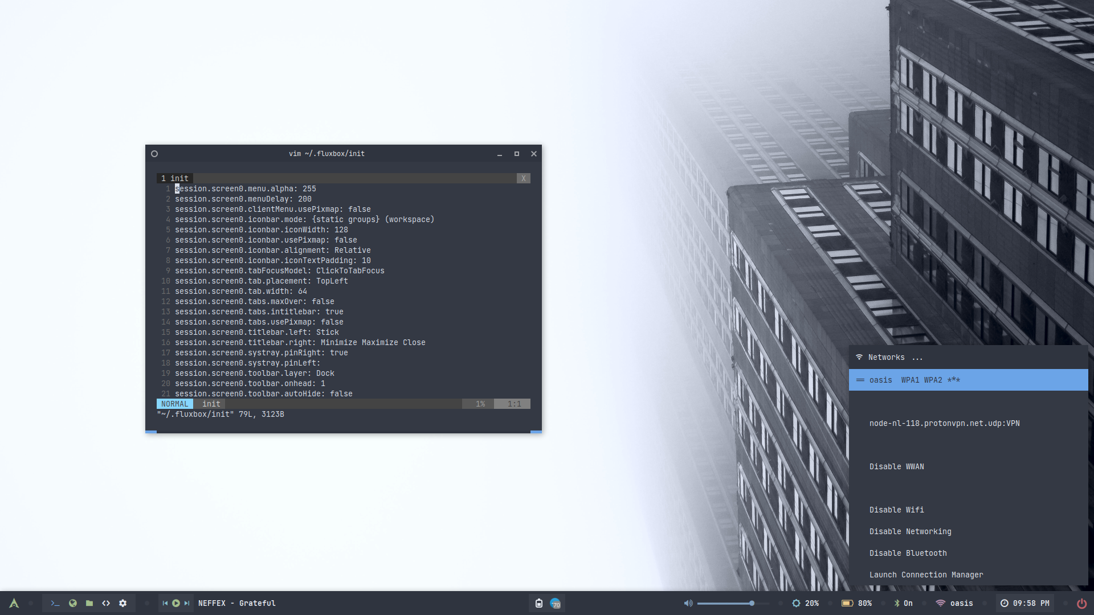The height and width of the screenshot is (615, 1094).
Task: Choose Disable Bluetooth menu entry
Action: pyautogui.click(x=908, y=553)
